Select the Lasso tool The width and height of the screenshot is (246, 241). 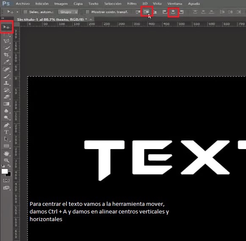point(6,41)
